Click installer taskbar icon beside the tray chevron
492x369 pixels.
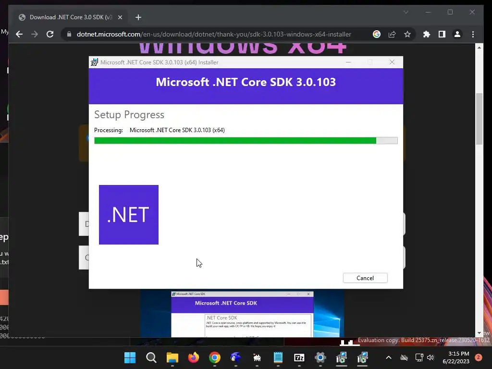point(362,357)
